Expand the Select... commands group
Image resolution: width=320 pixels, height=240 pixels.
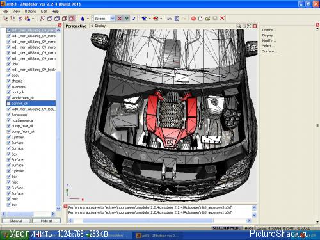(x=269, y=46)
